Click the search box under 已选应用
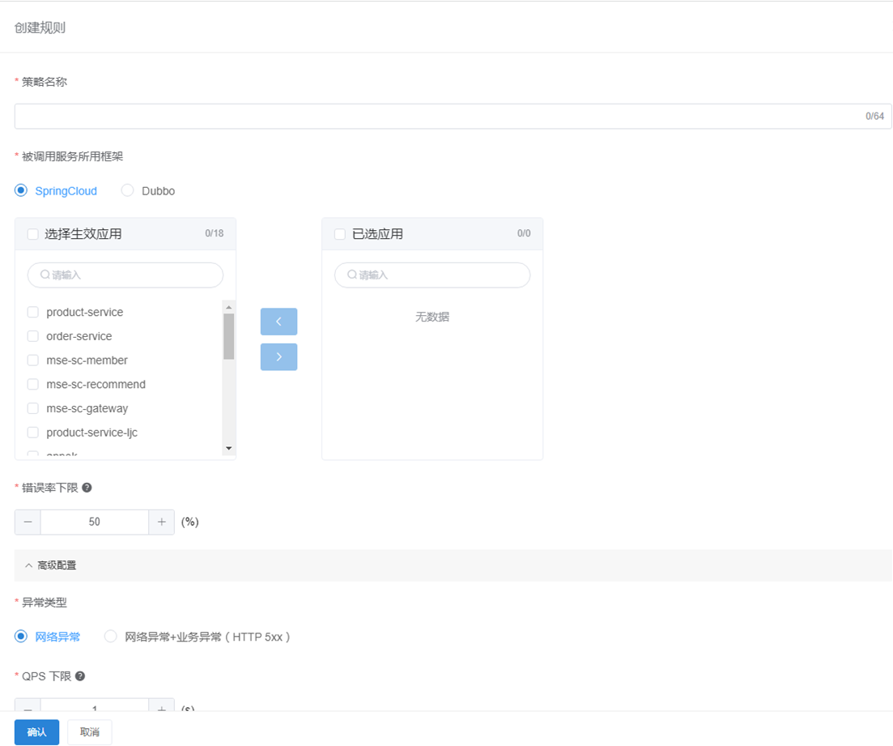 [432, 275]
